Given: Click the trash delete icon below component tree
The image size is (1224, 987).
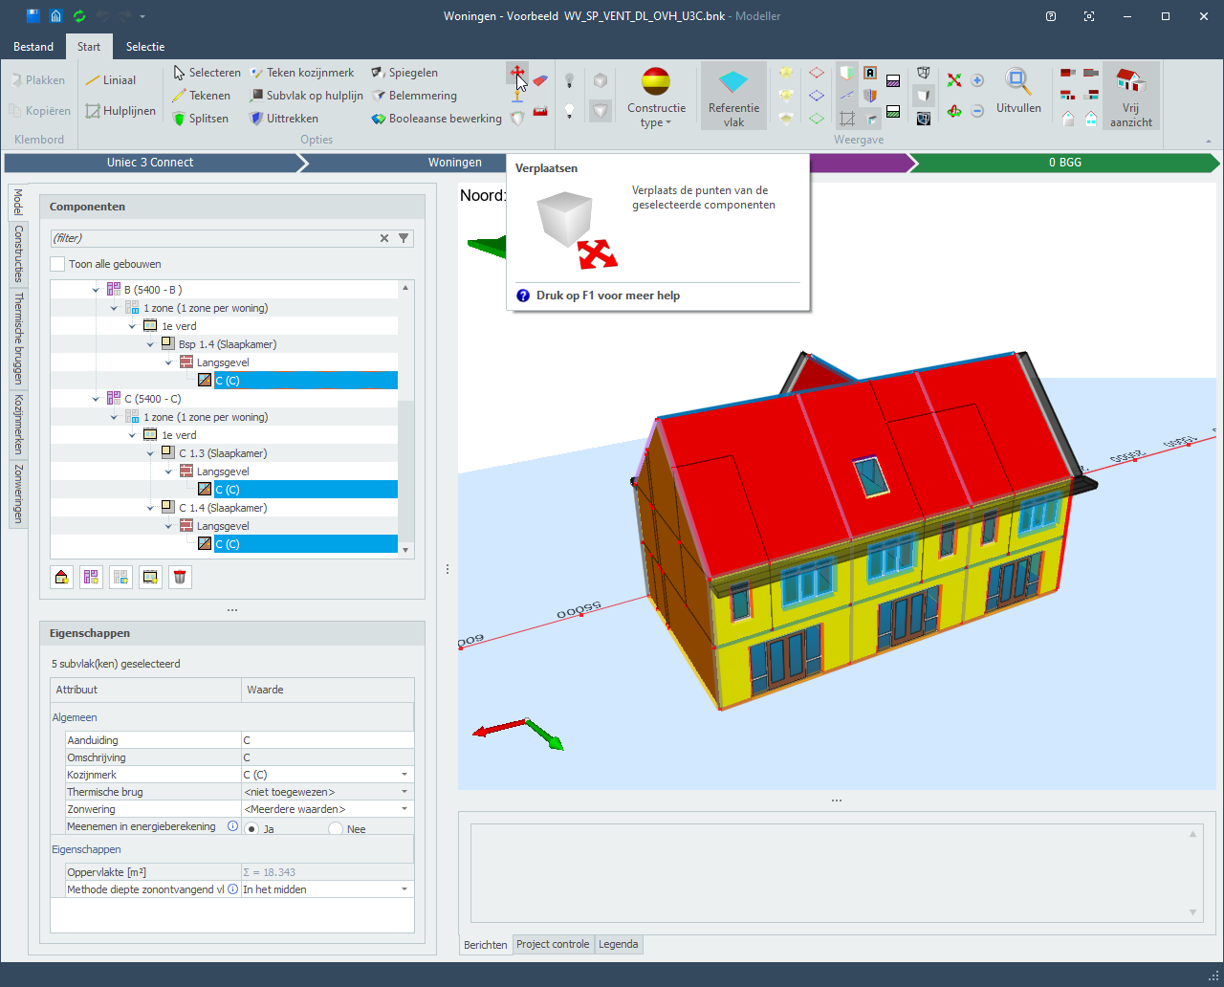Looking at the screenshot, I should 180,577.
